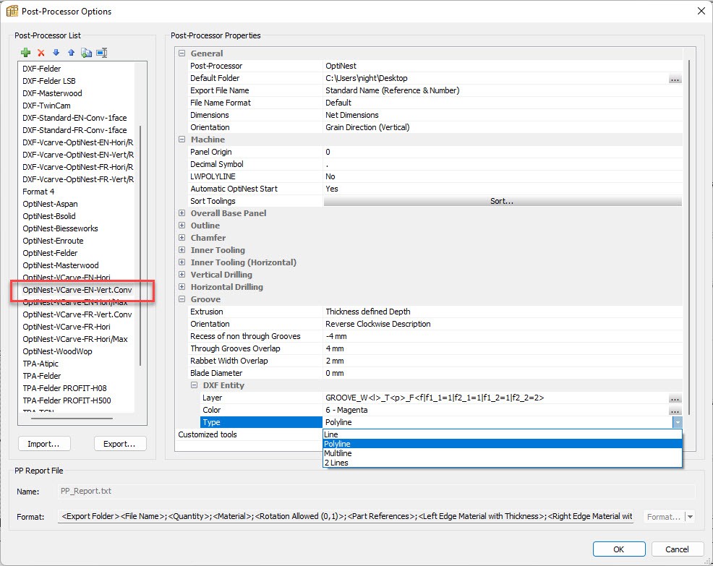Open the Sort... toolings button
The height and width of the screenshot is (566, 713).
click(x=503, y=201)
